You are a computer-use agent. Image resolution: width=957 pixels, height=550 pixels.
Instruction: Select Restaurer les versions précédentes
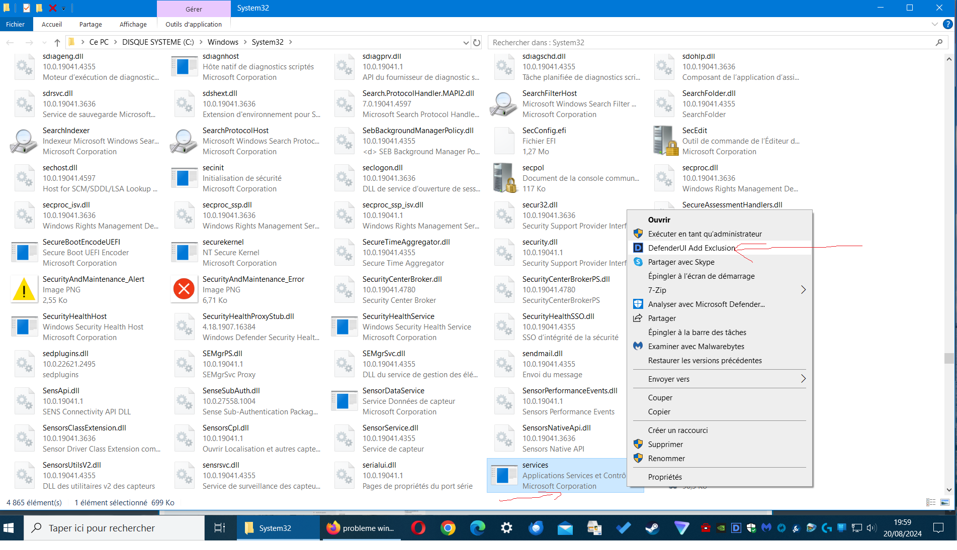point(720,360)
